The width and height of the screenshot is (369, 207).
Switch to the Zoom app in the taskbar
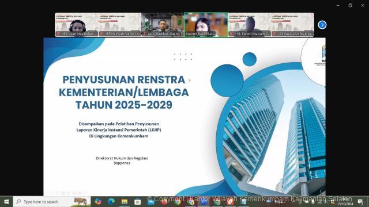204,202
